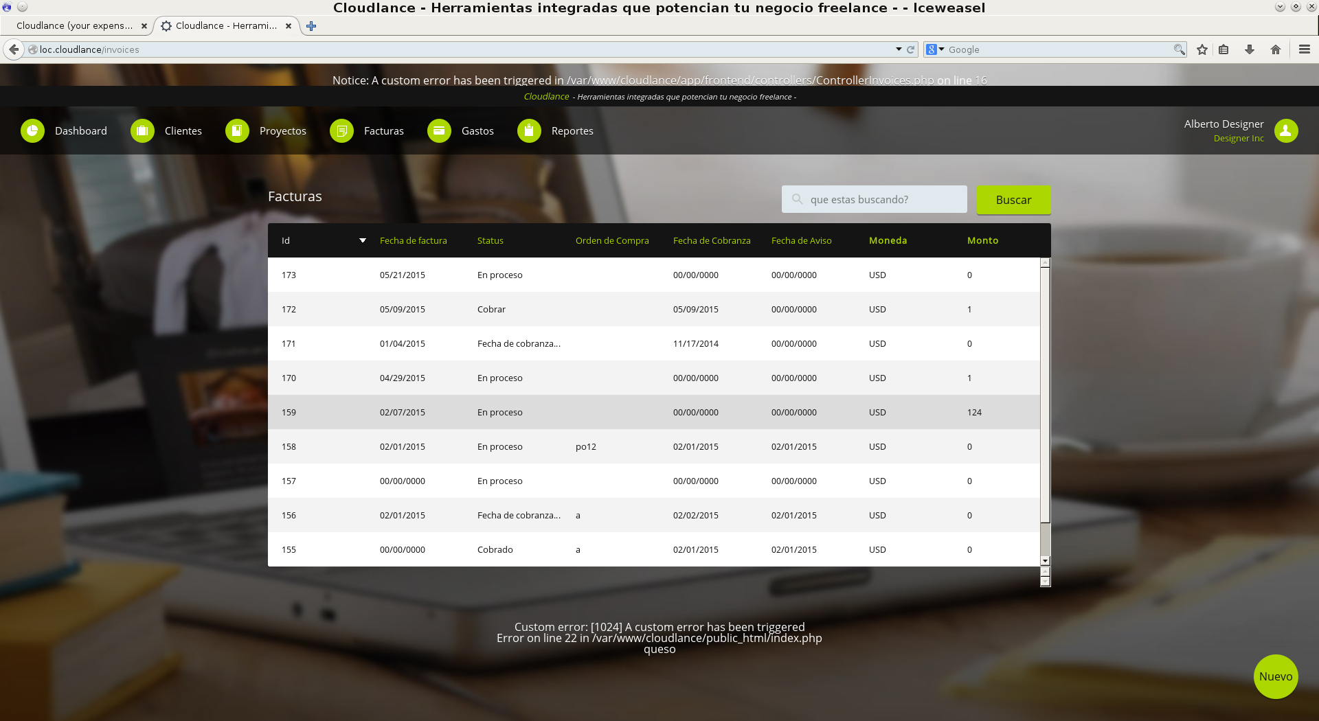1319x721 pixels.
Task: Click the Clientes round icon
Action: [x=142, y=130]
